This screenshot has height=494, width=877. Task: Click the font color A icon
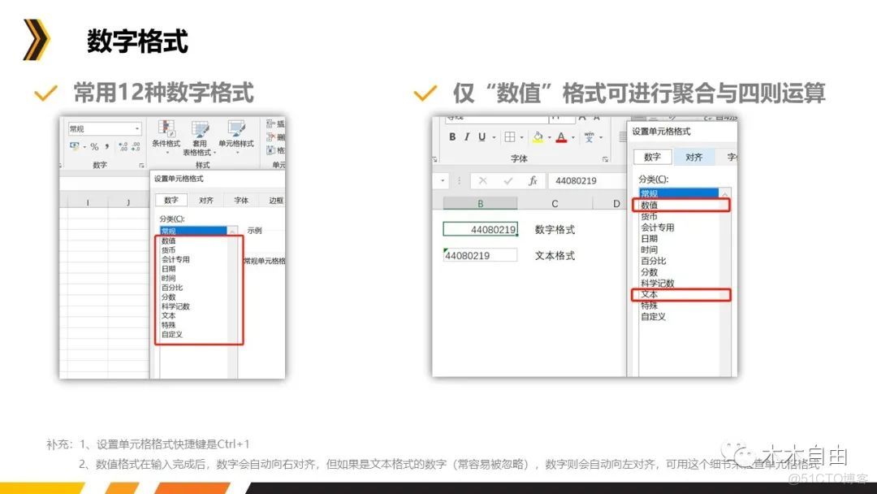[x=560, y=136]
